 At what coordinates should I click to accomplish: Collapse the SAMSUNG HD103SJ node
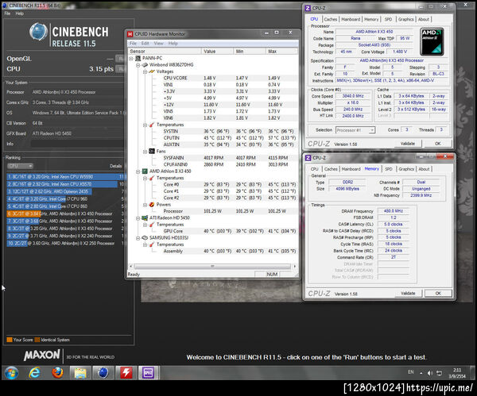point(138,238)
